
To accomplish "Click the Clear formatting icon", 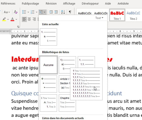I will 16,12.
